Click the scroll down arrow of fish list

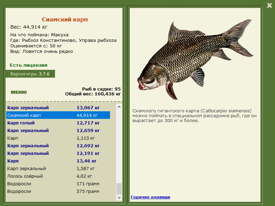(119, 197)
